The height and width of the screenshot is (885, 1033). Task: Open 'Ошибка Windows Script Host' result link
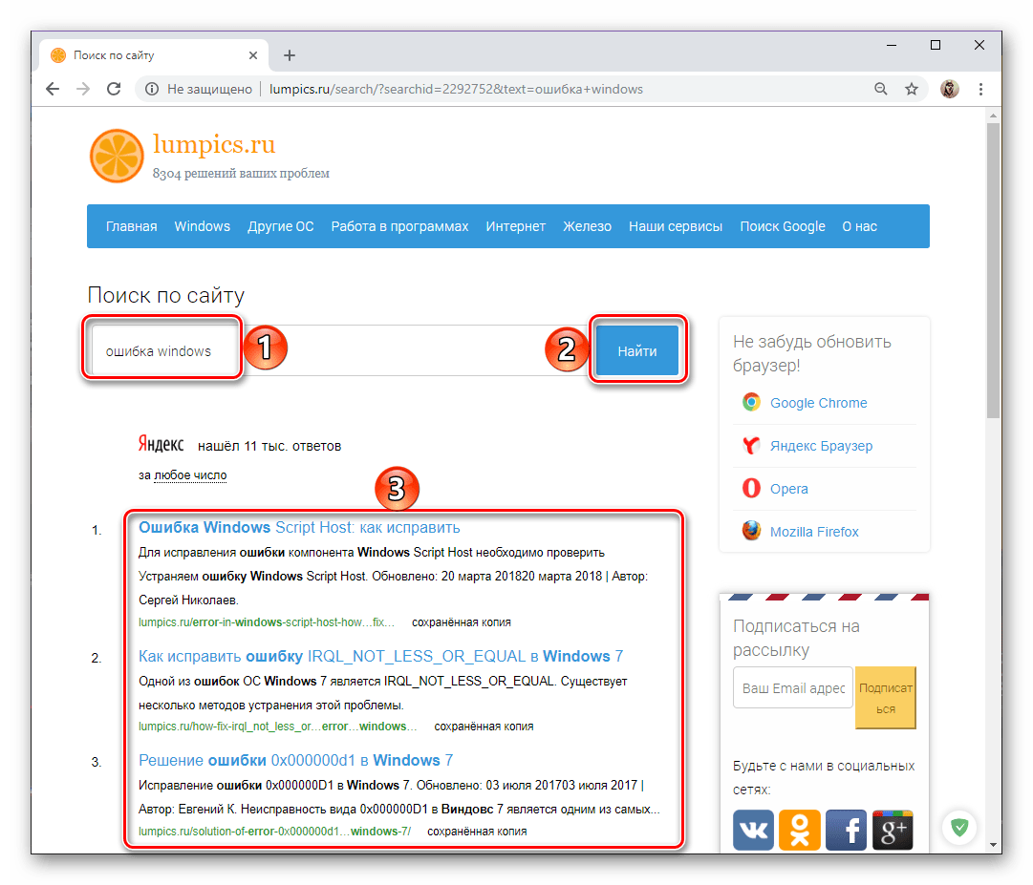click(x=299, y=527)
